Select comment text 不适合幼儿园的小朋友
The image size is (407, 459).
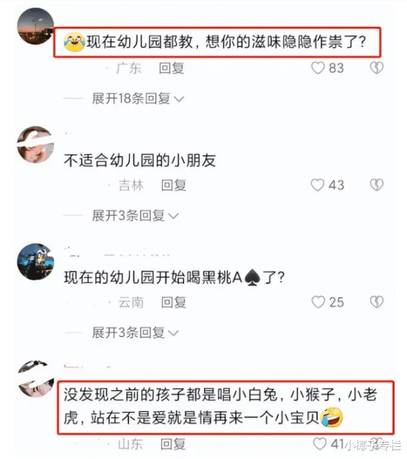pyautogui.click(x=140, y=161)
